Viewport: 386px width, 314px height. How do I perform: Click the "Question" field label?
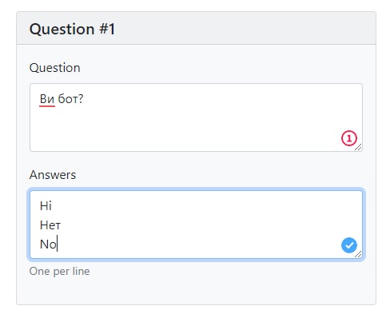(x=55, y=68)
